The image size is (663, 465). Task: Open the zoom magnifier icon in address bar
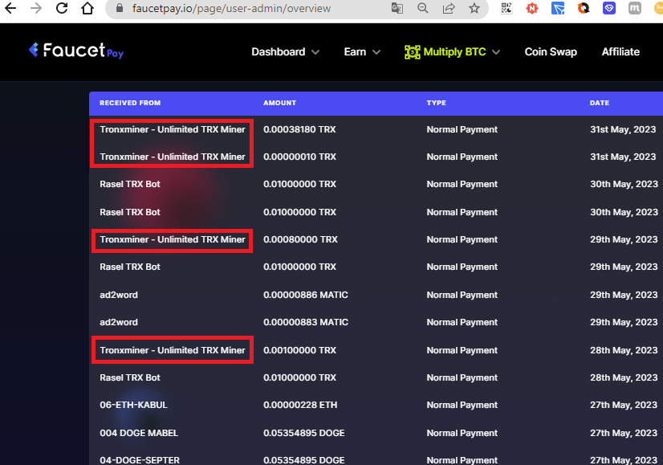coord(422,8)
